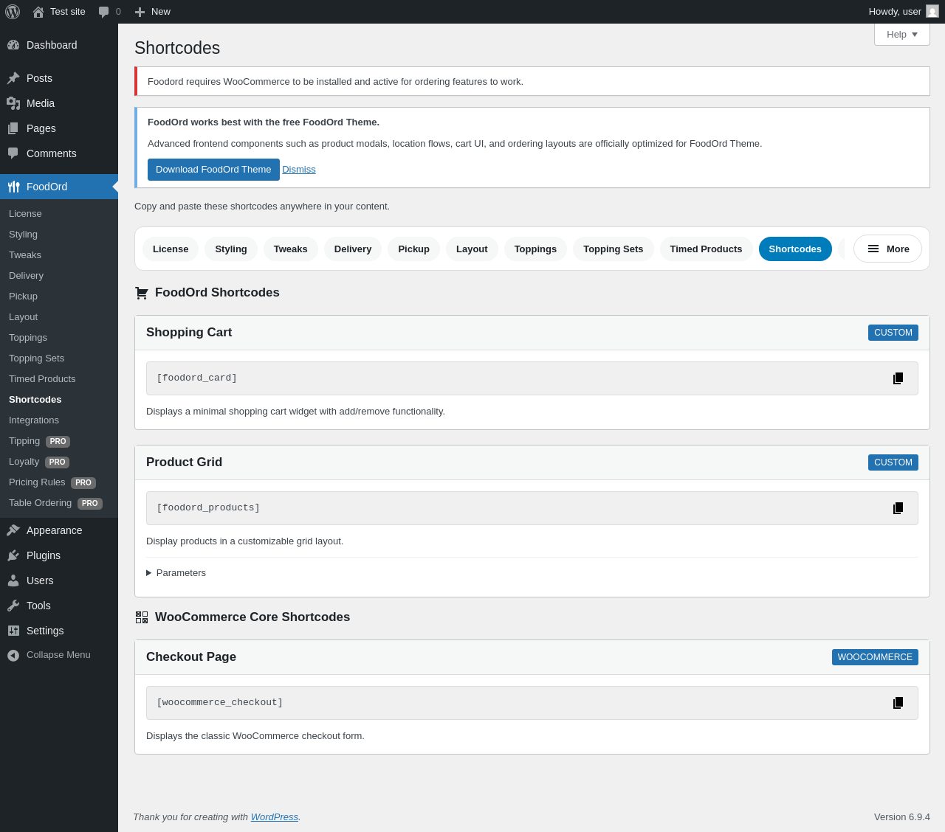Open the Delivery submenu item in the sidebar
945x832 pixels.
tap(59, 276)
